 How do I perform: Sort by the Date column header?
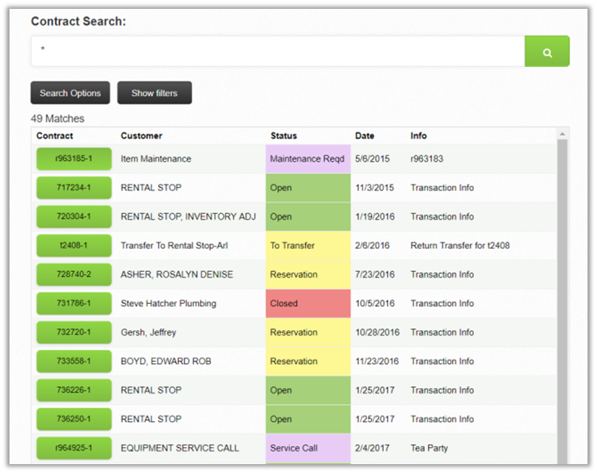(x=364, y=136)
